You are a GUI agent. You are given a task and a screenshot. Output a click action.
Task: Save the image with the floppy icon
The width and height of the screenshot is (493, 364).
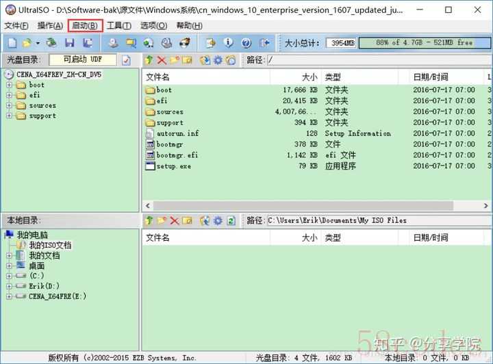69,43
